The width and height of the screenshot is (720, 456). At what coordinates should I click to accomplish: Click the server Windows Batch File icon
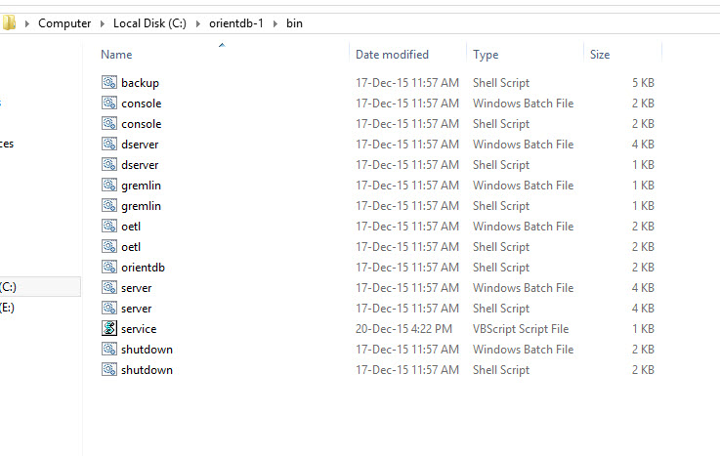109,288
